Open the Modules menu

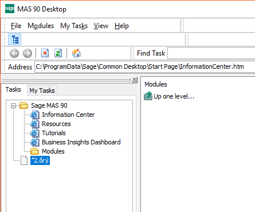41,26
